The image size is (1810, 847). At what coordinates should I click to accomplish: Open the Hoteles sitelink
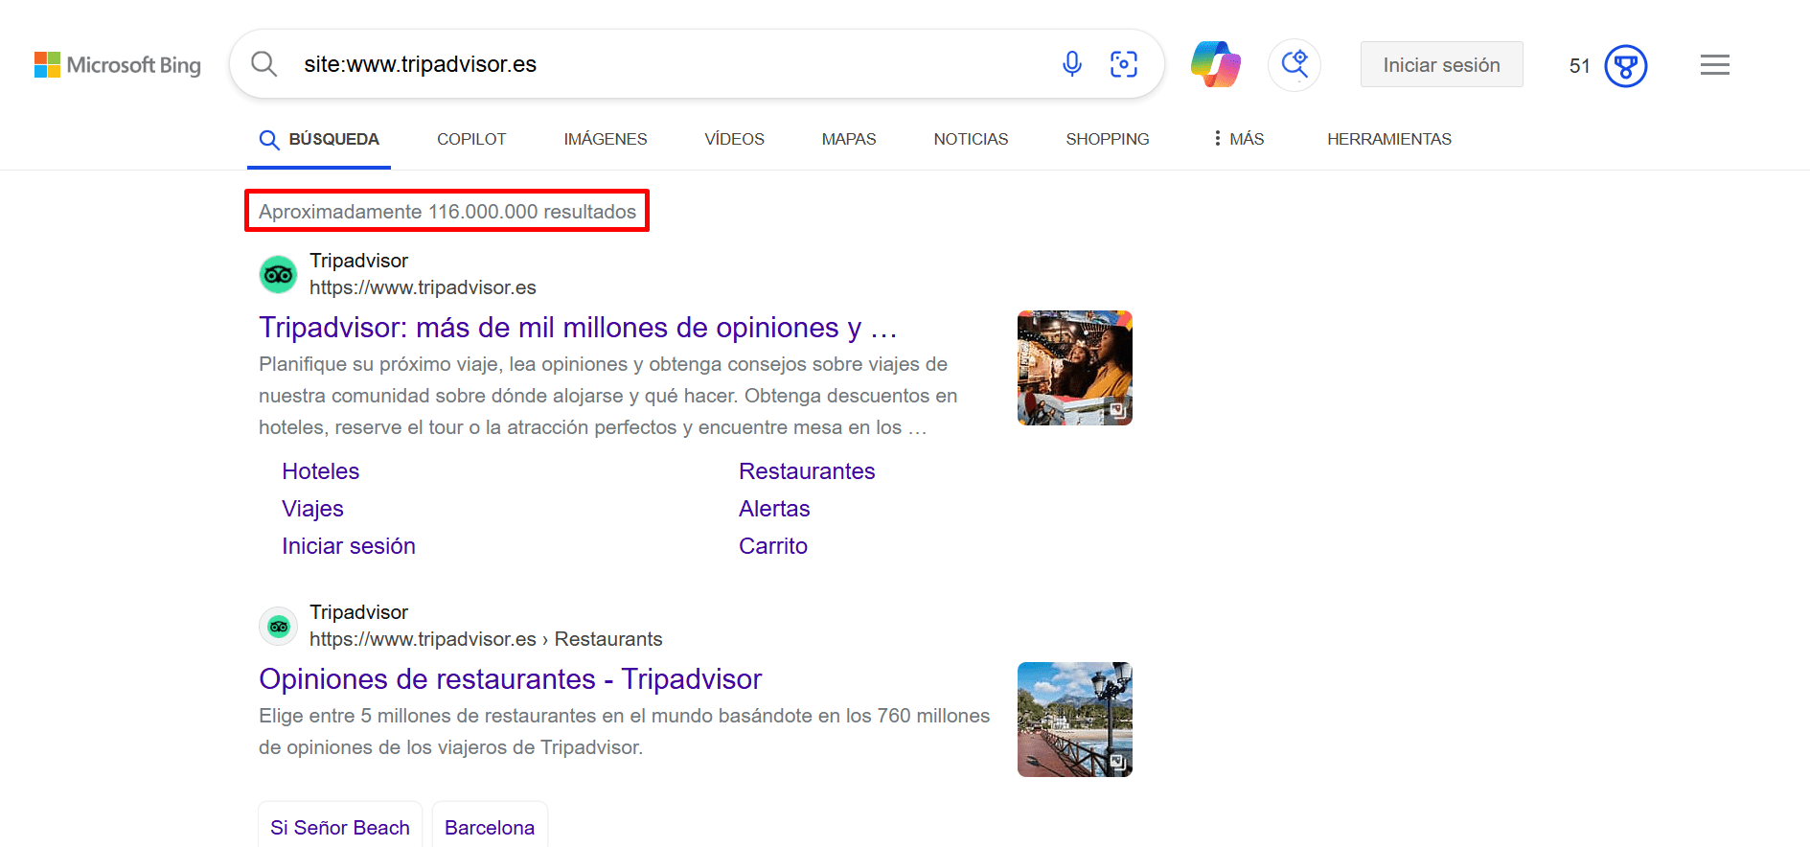pos(321,471)
